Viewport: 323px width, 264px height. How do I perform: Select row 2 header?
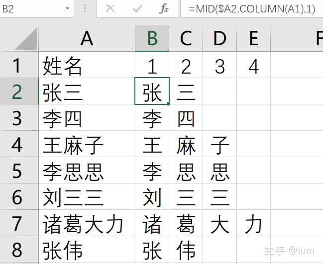pos(19,91)
